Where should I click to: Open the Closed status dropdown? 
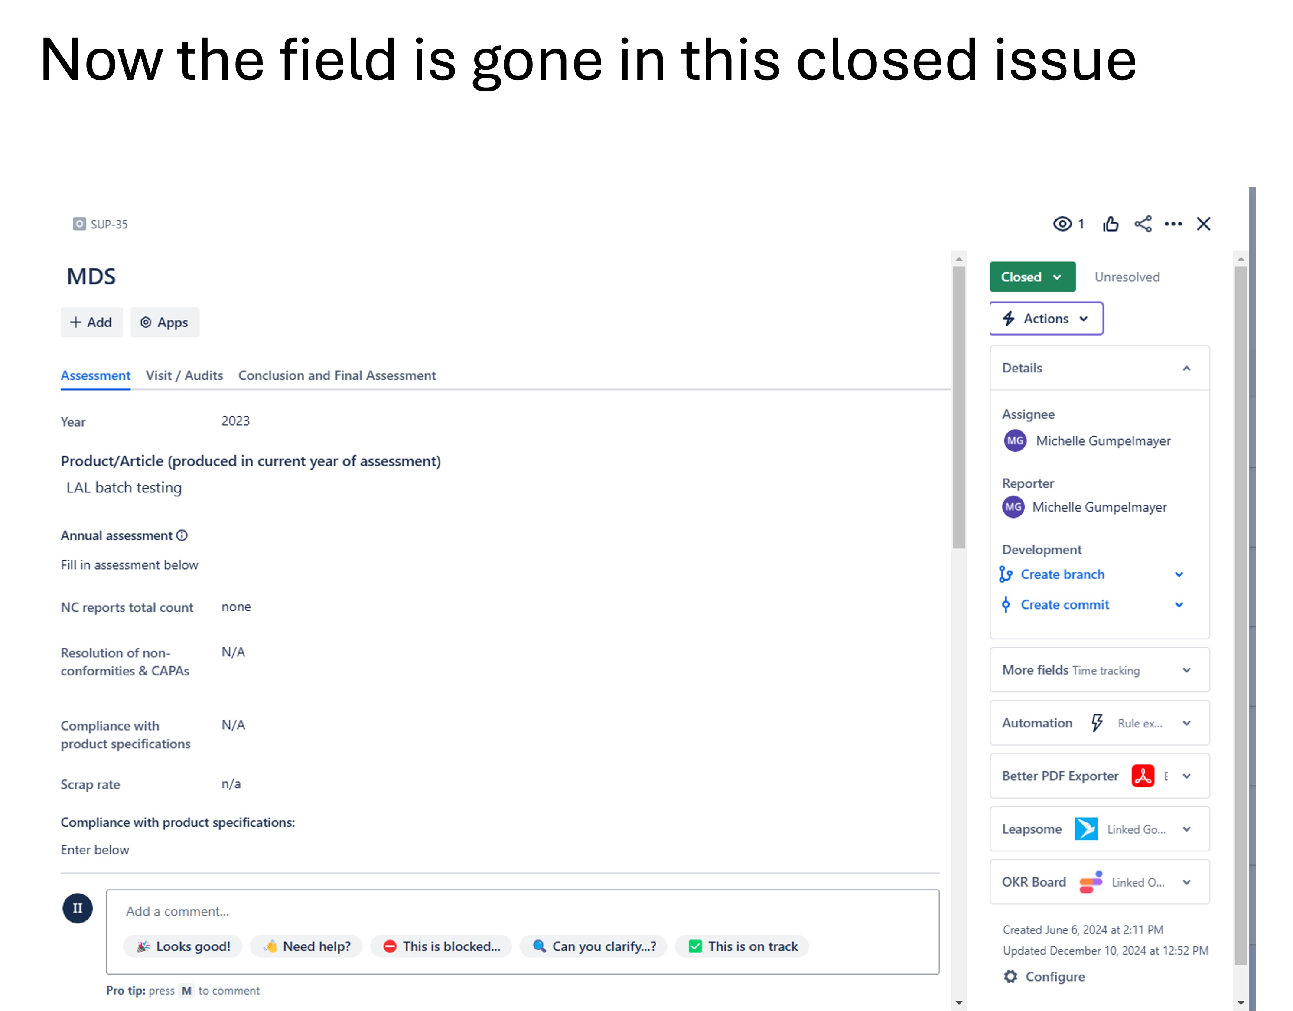[1032, 277]
